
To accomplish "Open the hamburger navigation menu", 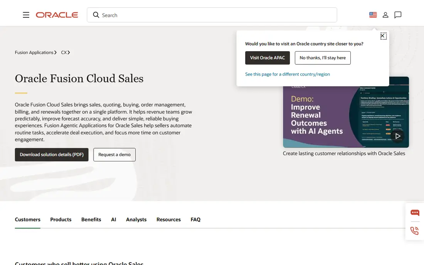I will 26,15.
